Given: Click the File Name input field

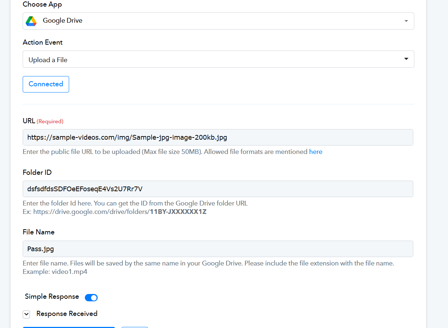Looking at the screenshot, I should click(218, 249).
